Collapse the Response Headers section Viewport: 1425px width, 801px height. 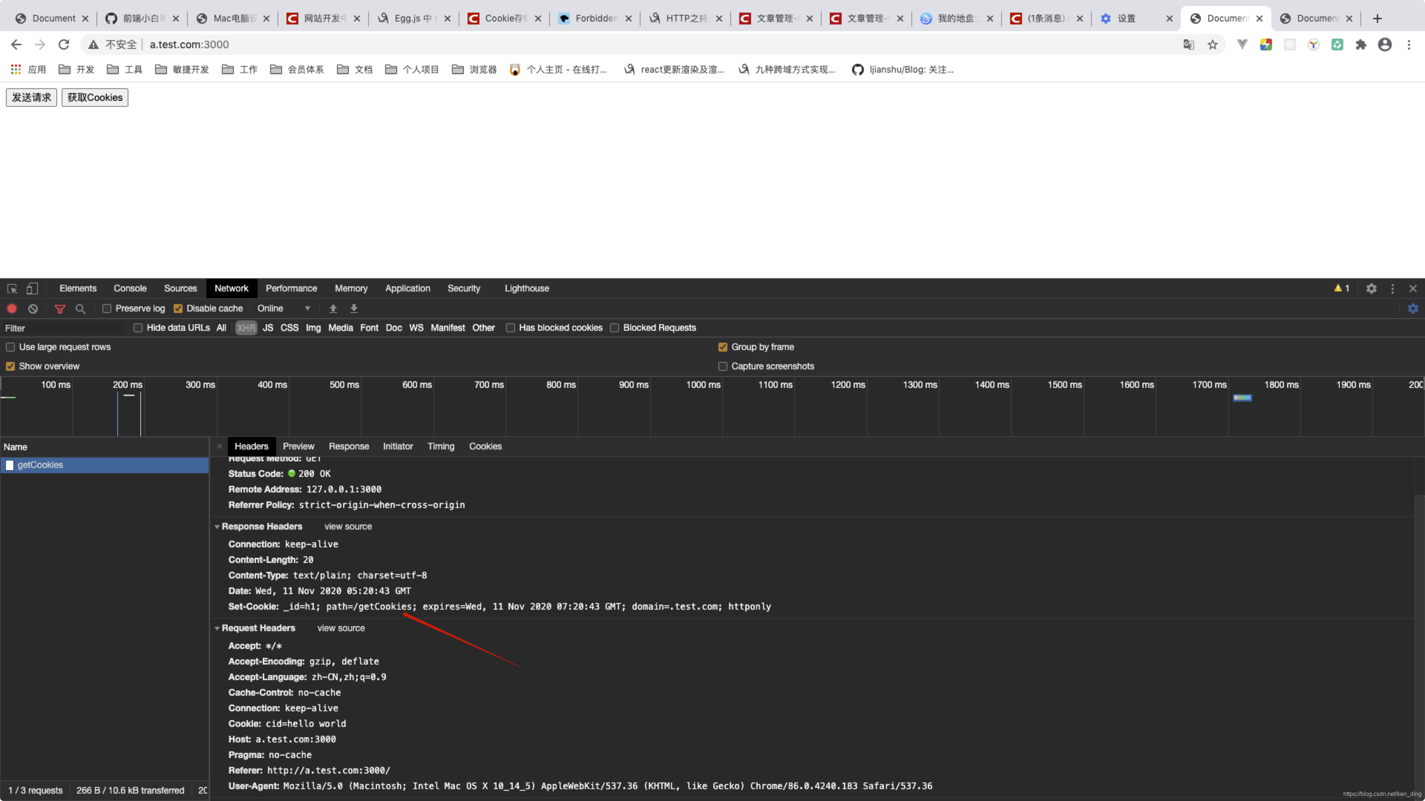point(217,527)
